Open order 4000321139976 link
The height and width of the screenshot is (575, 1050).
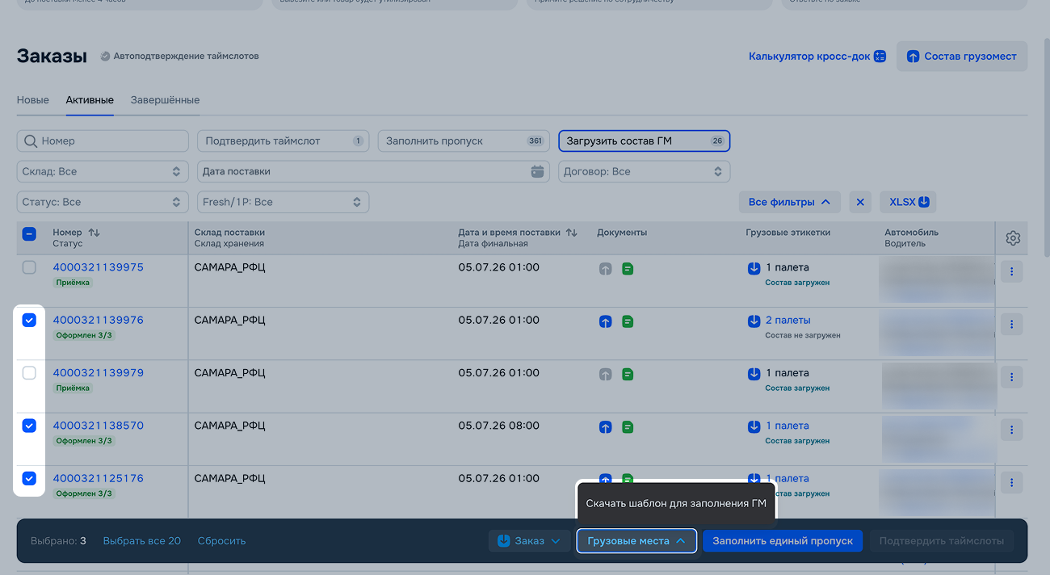pyautogui.click(x=99, y=320)
